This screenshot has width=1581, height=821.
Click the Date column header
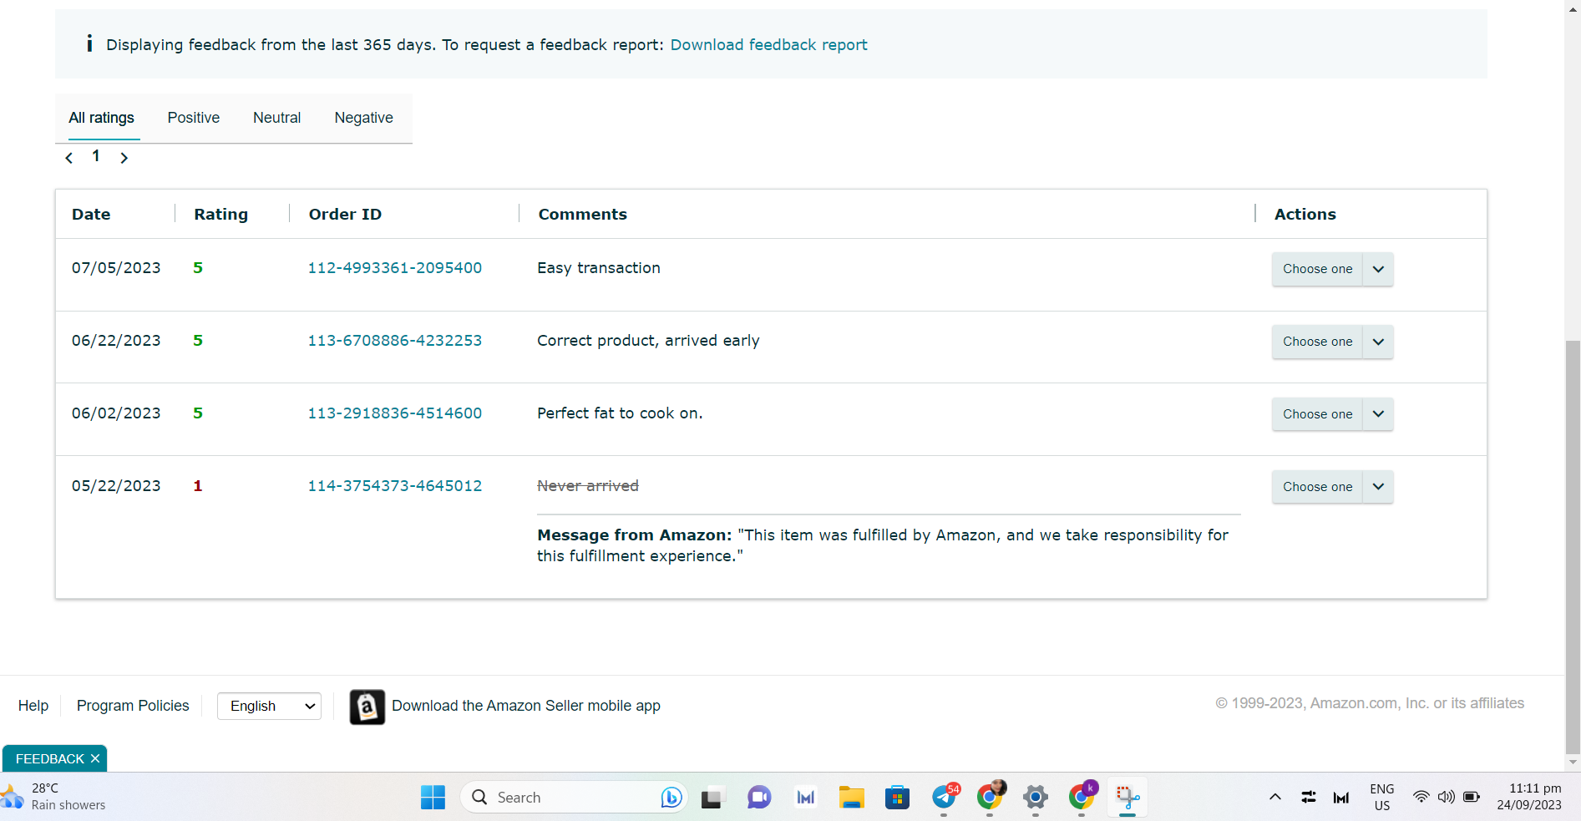click(x=91, y=215)
